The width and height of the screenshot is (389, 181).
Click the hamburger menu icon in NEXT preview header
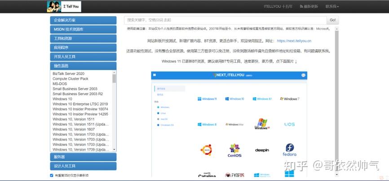tap(155, 75)
